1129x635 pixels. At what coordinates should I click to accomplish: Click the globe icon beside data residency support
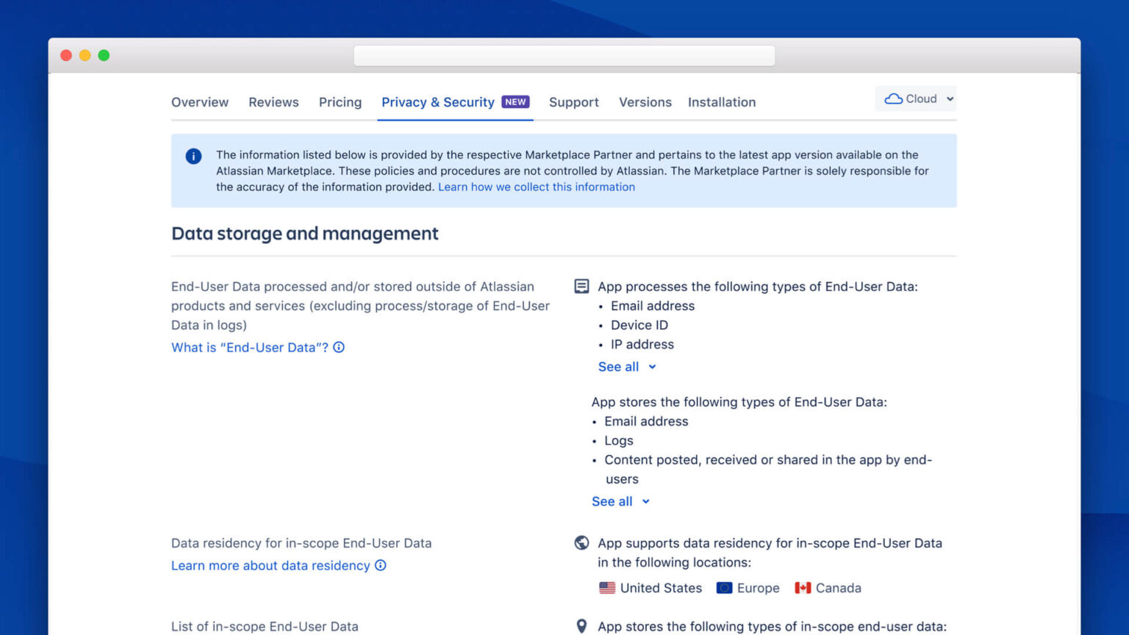(581, 542)
